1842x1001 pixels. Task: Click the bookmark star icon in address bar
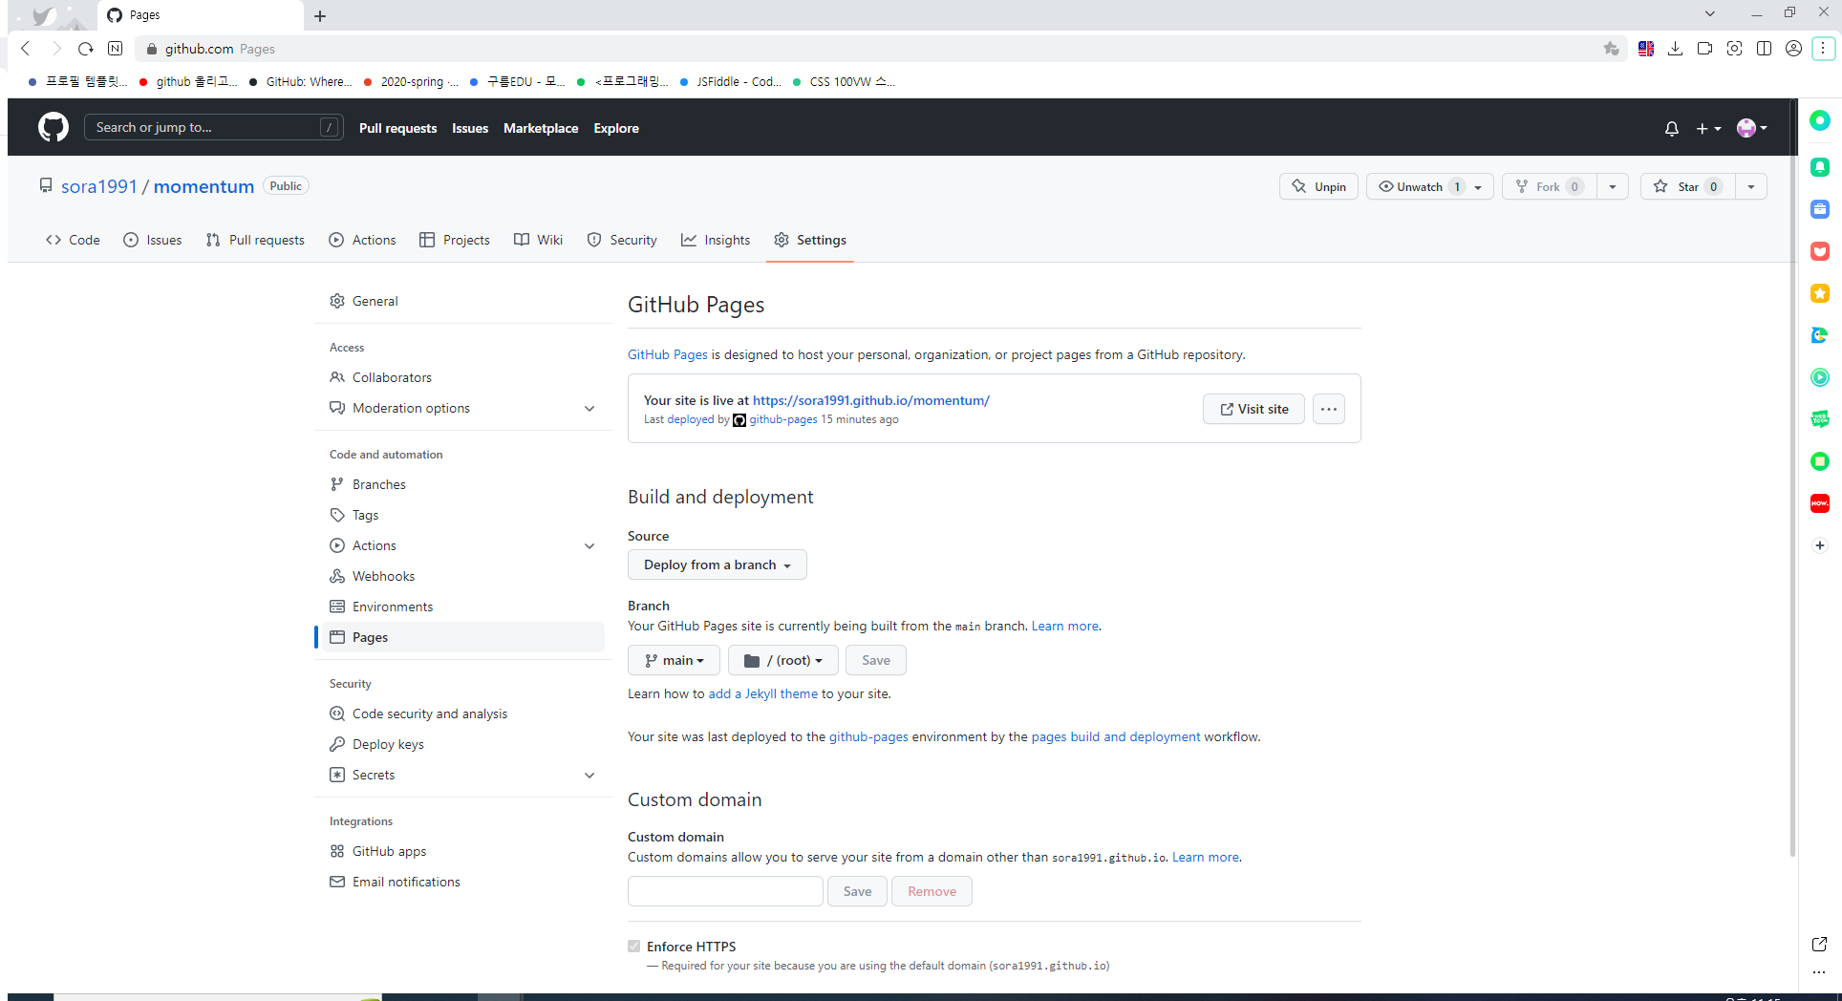click(1612, 49)
